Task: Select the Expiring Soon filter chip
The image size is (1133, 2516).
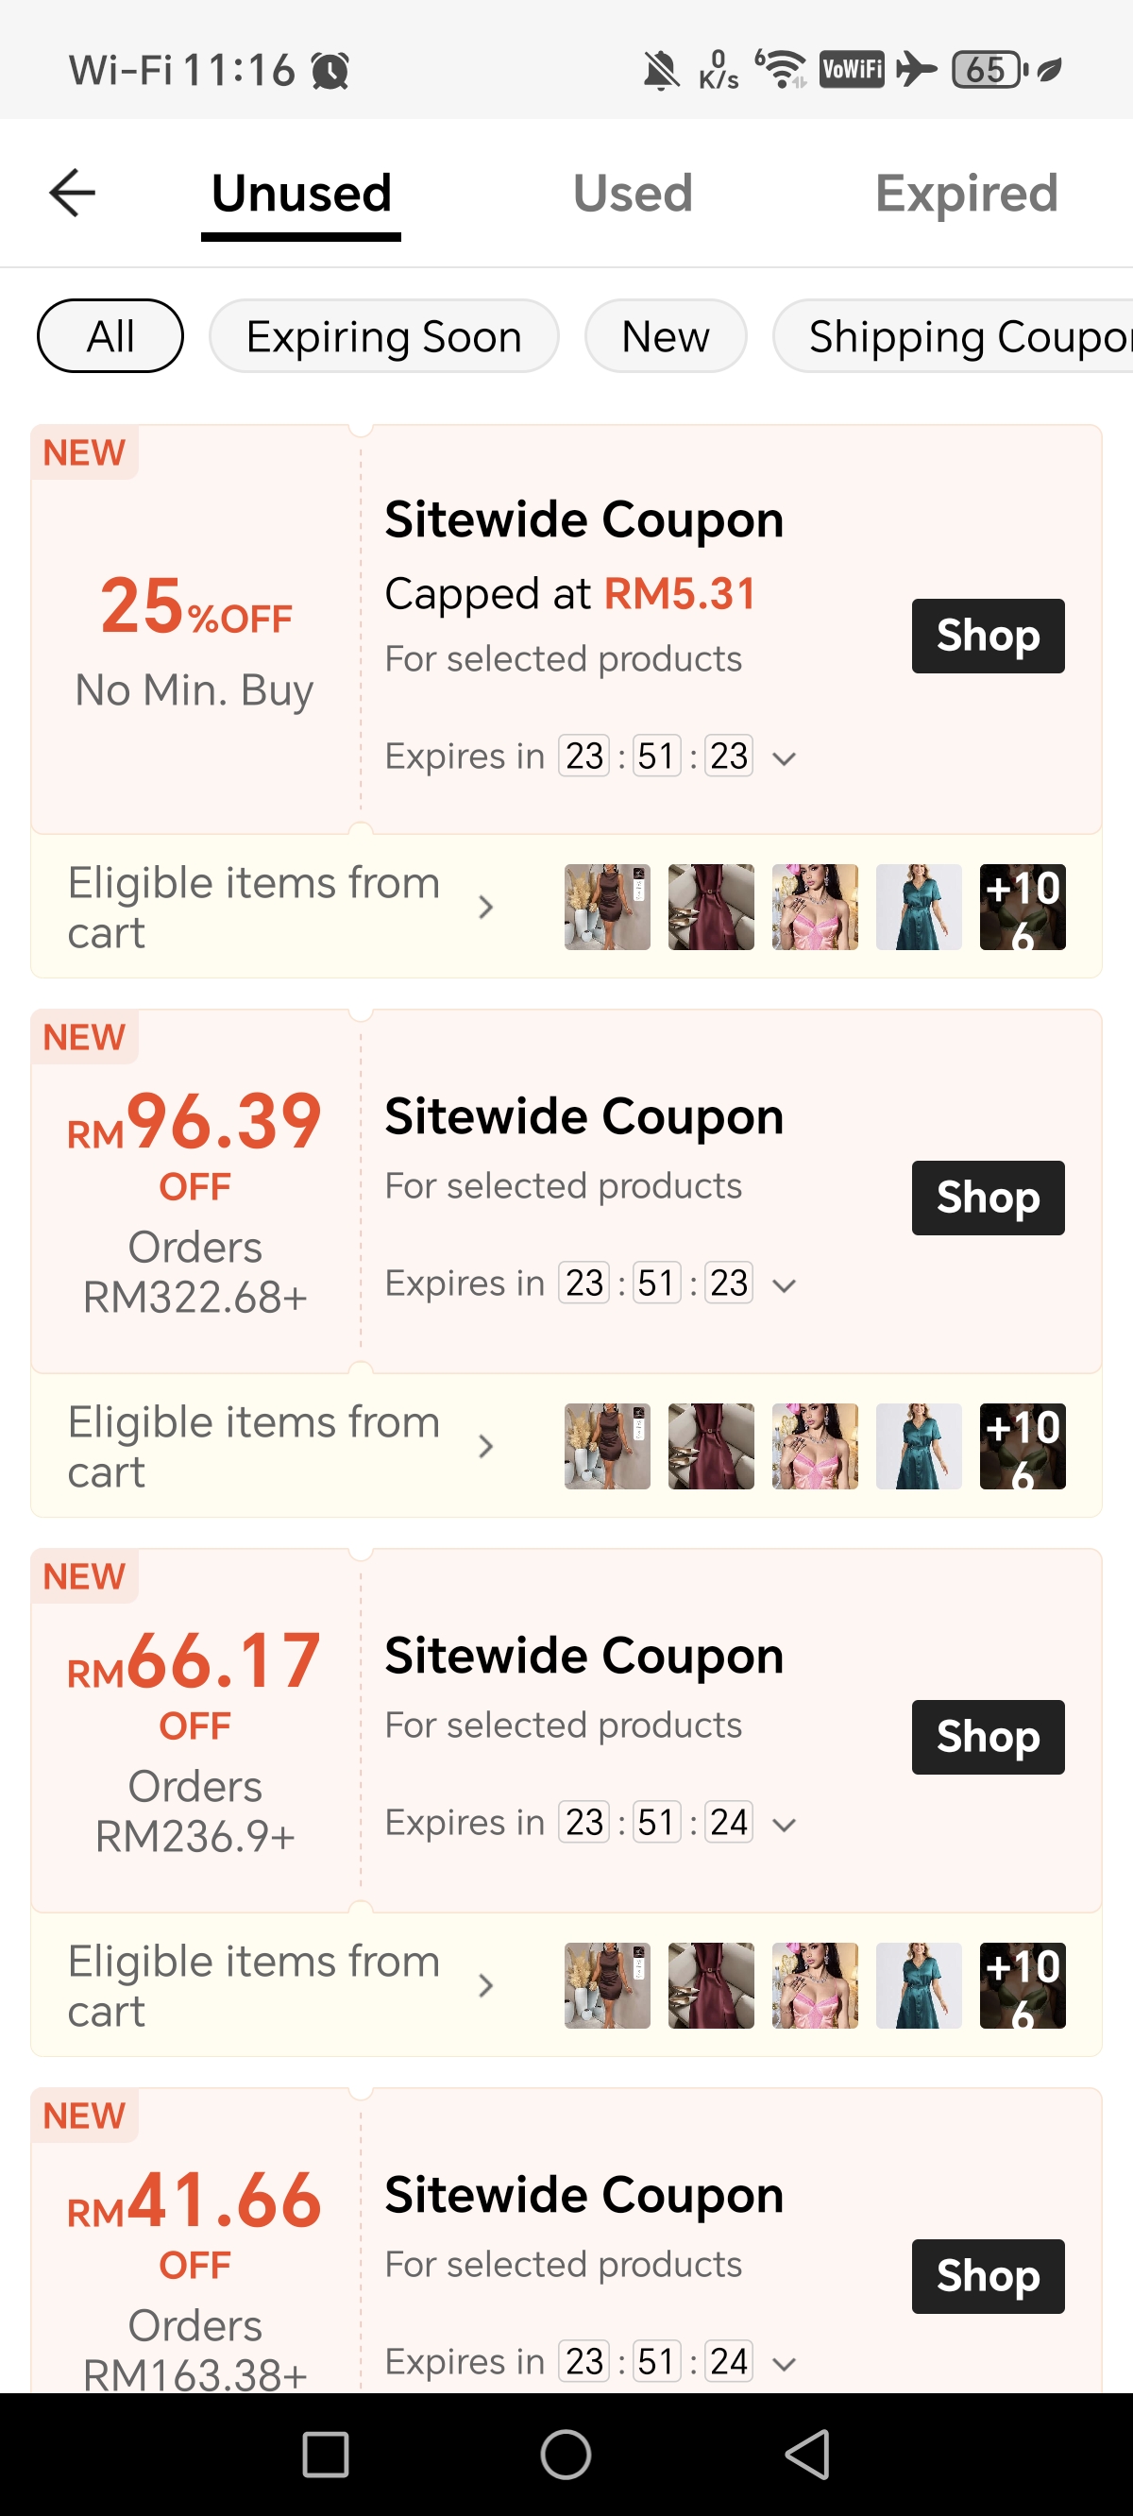Action: 384,337
